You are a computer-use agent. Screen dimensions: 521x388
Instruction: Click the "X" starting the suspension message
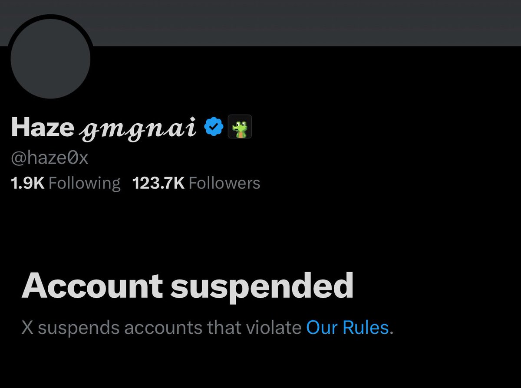coord(27,328)
